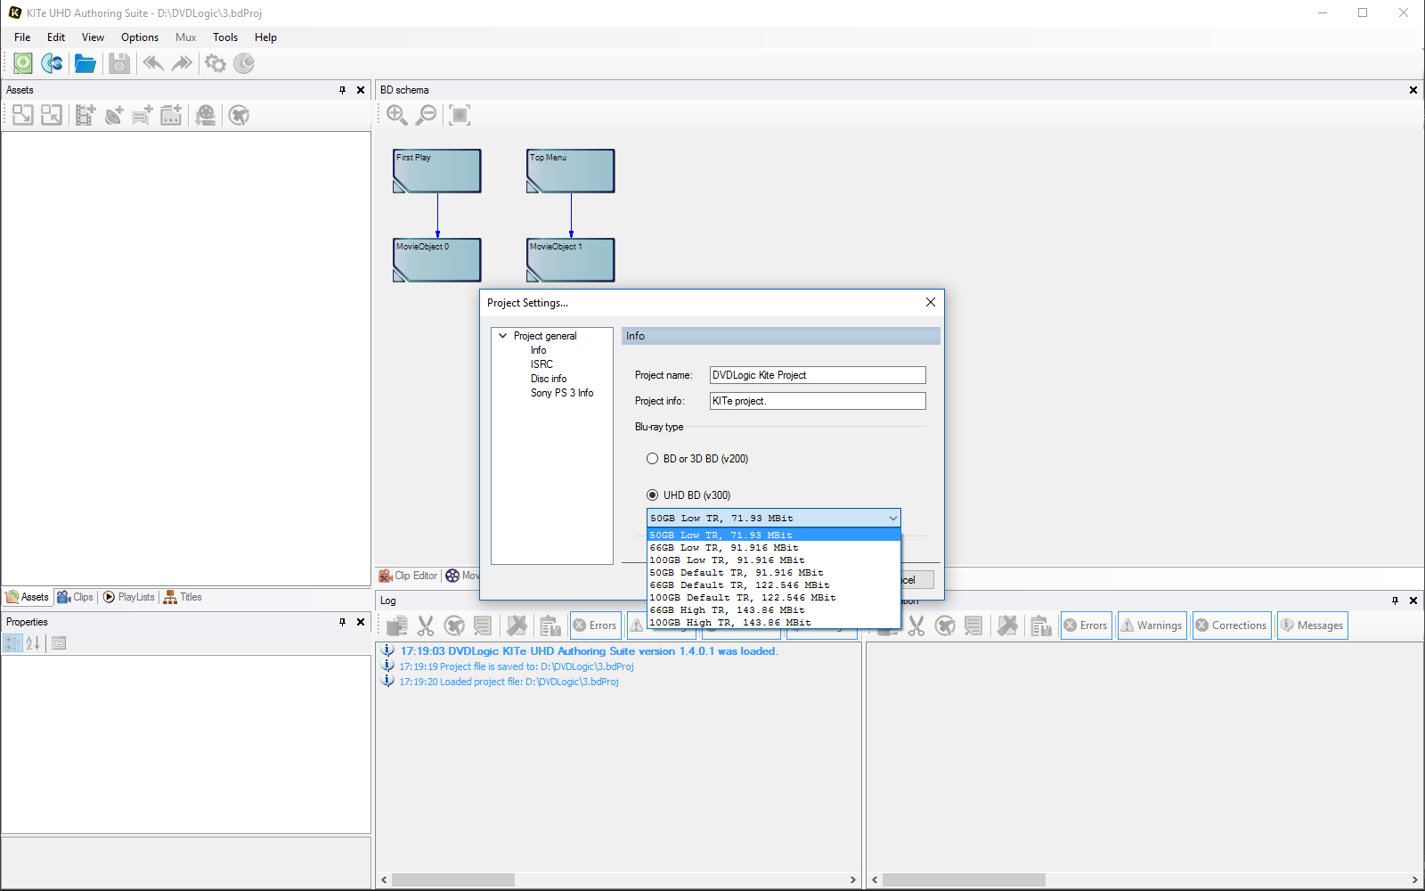
Task: Click the add audio asset icon
Action: [114, 115]
